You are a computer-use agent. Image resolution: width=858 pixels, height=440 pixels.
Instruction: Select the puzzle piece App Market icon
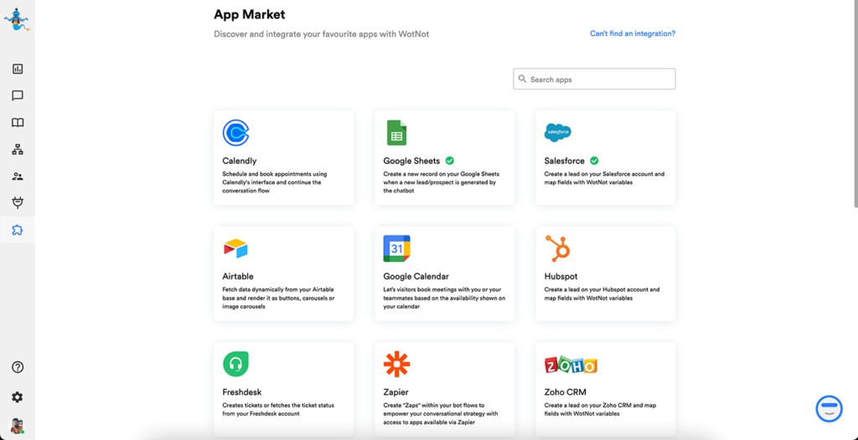17,230
